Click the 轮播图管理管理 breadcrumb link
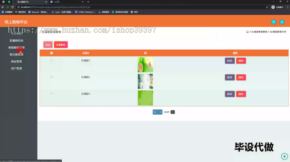Viewport: 290px width, 162px height. coord(259,32)
